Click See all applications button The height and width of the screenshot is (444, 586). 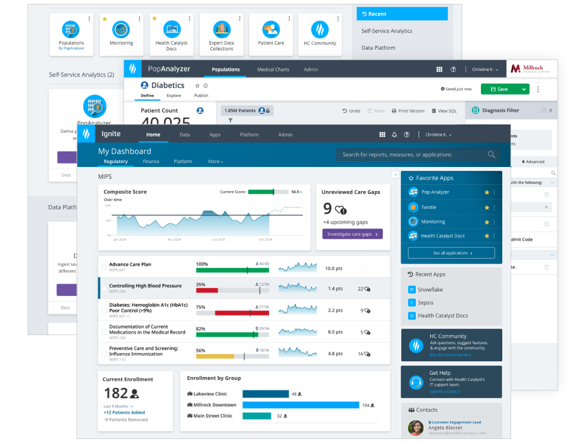coord(451,253)
